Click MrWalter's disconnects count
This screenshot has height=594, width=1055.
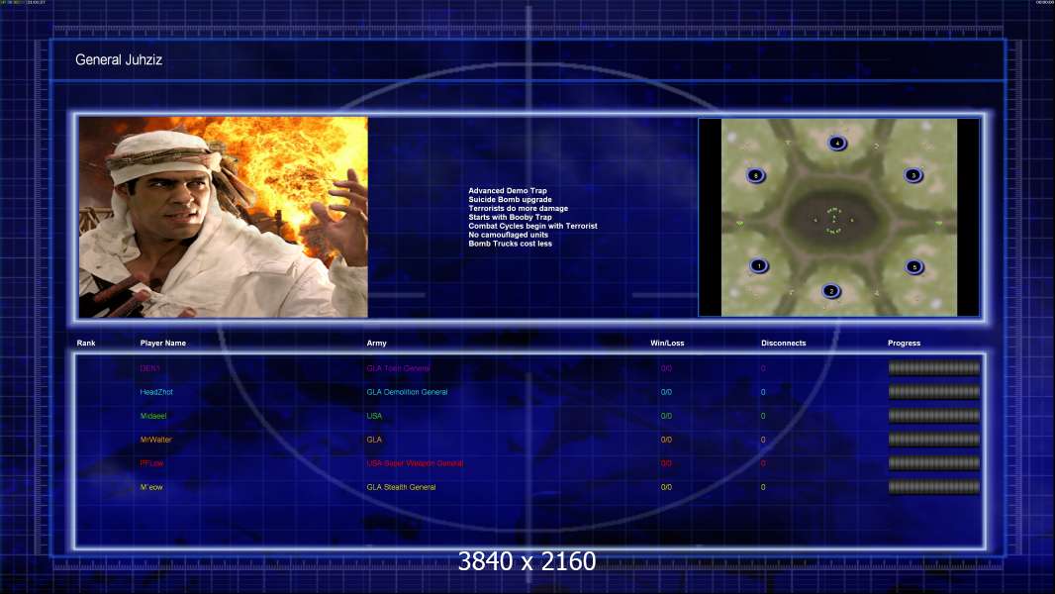(763, 440)
